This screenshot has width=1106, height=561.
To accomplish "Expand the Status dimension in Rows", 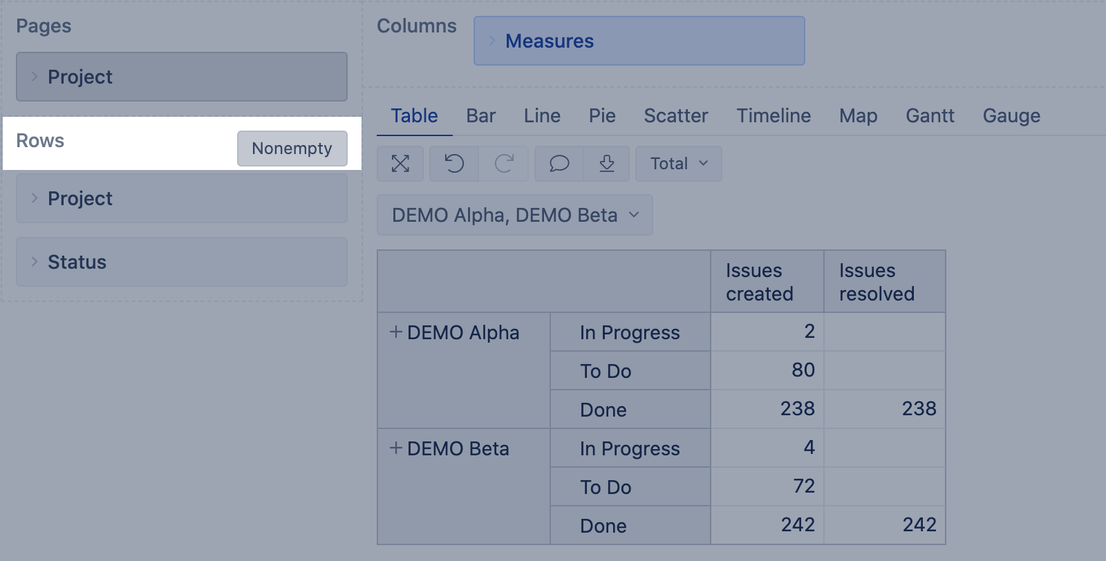I will pyautogui.click(x=35, y=262).
